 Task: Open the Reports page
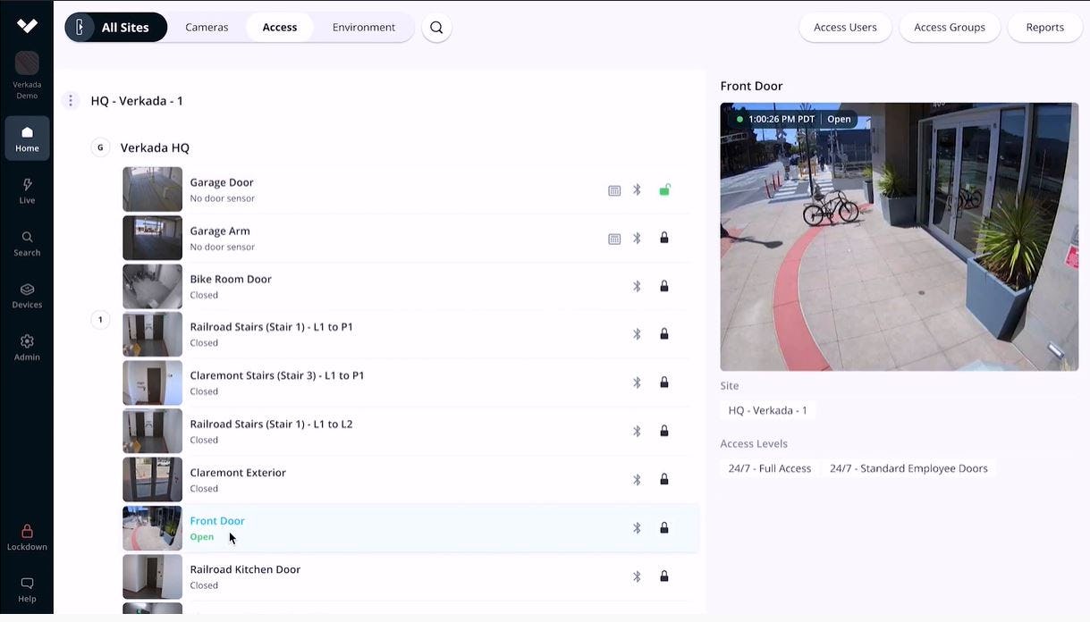pyautogui.click(x=1044, y=27)
